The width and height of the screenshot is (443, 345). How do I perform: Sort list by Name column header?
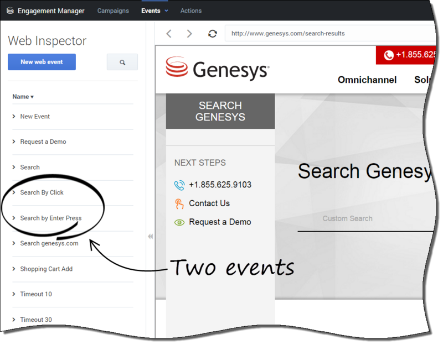coord(23,97)
